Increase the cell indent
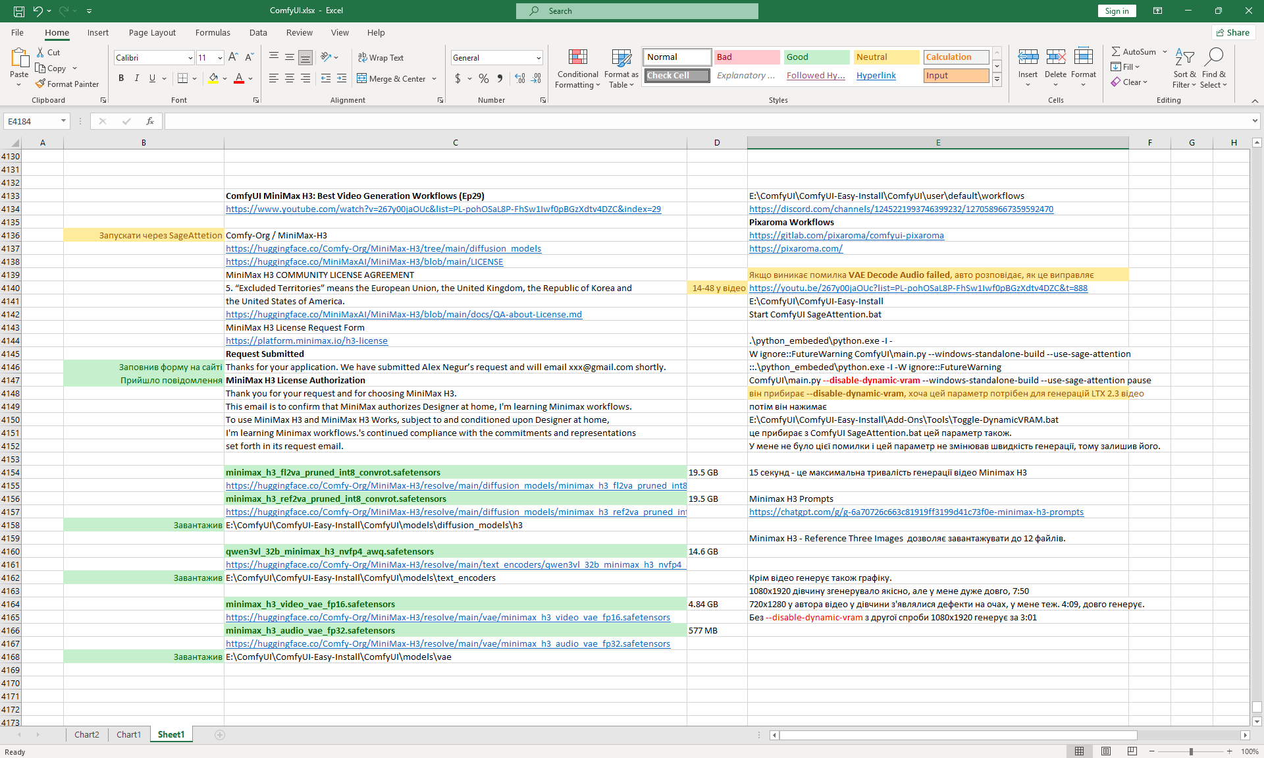 [x=342, y=78]
